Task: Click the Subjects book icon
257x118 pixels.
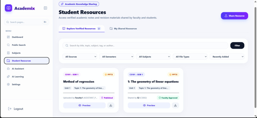Action: click(x=8, y=53)
